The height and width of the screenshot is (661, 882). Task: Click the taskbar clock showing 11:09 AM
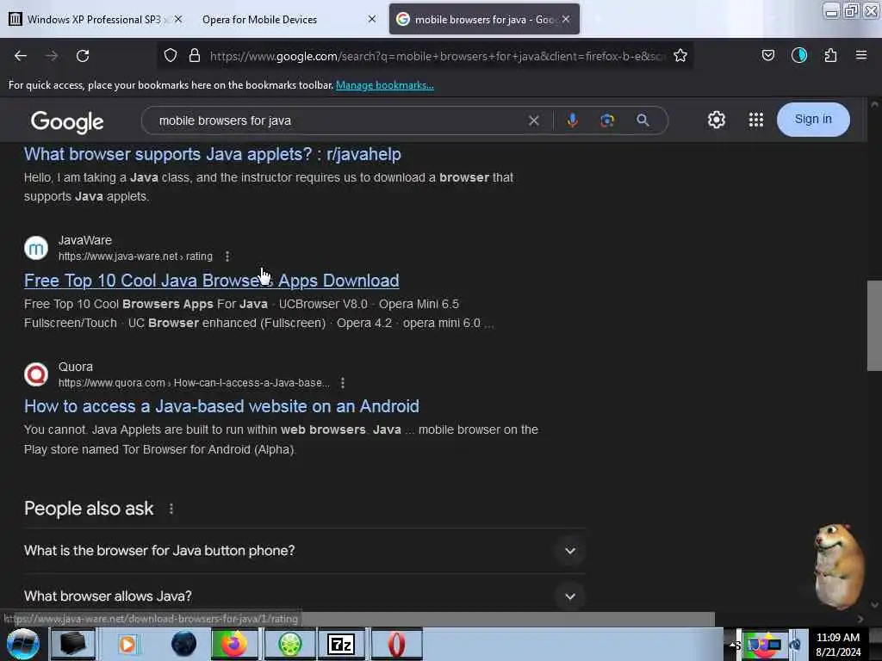[838, 645]
